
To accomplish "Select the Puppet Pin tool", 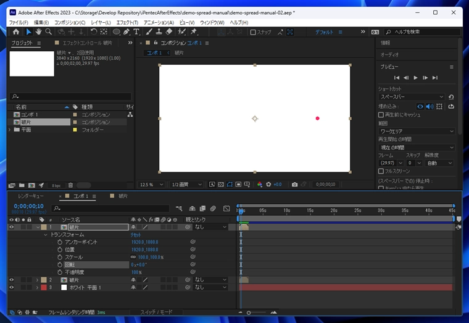I will pyautogui.click(x=194, y=31).
